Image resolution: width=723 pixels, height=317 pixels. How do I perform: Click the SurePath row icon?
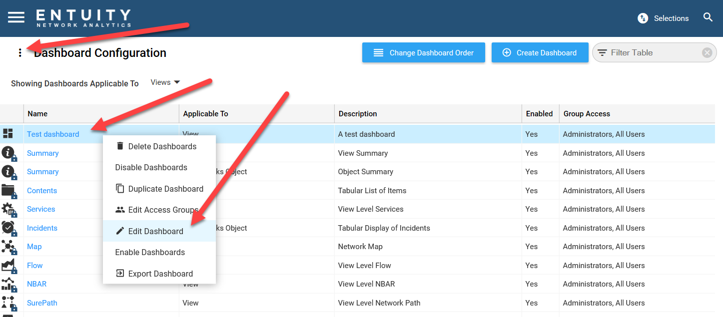coord(9,303)
